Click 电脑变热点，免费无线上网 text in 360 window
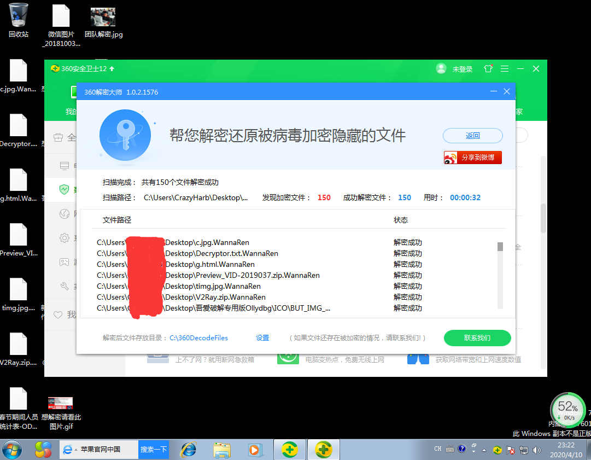 click(345, 360)
